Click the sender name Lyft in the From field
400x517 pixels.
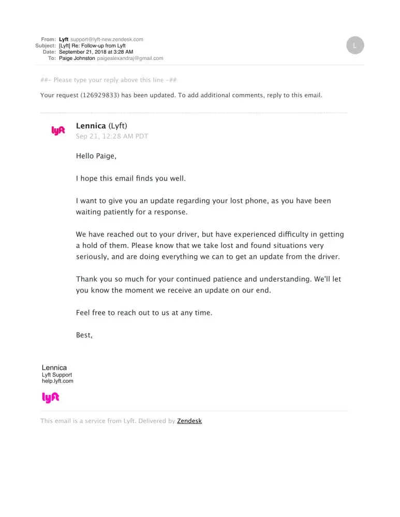64,39
